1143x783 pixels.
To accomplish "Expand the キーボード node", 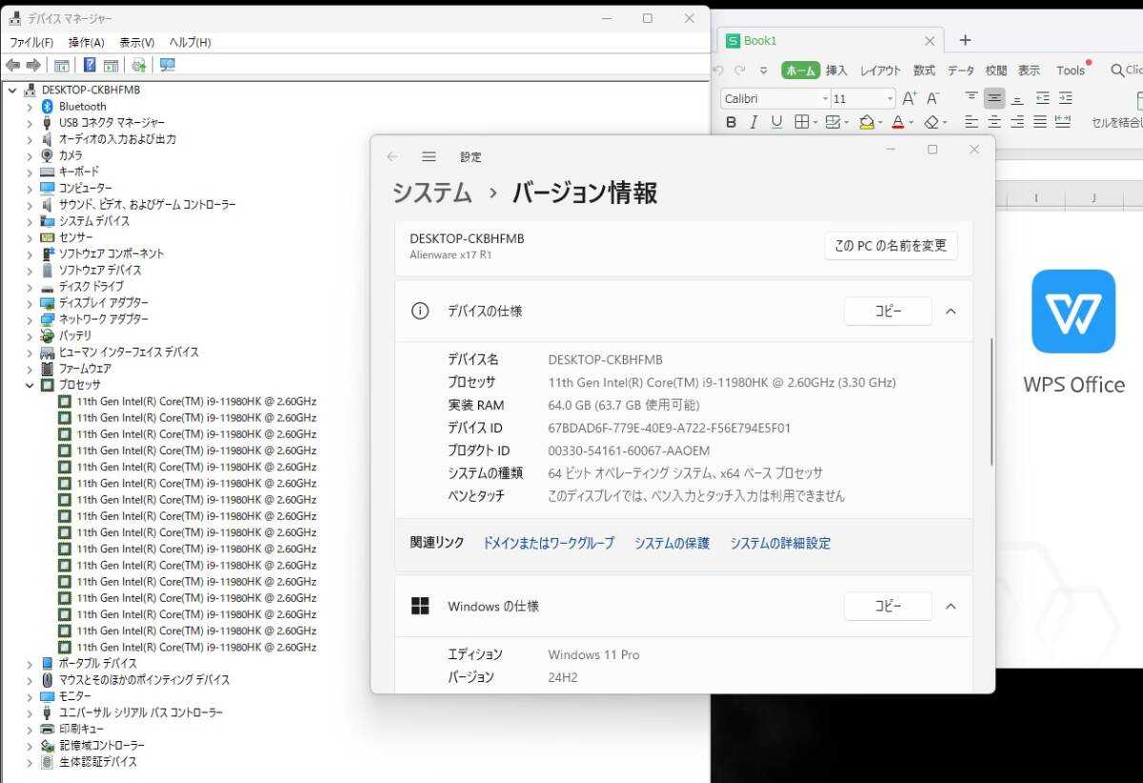I will (30, 171).
